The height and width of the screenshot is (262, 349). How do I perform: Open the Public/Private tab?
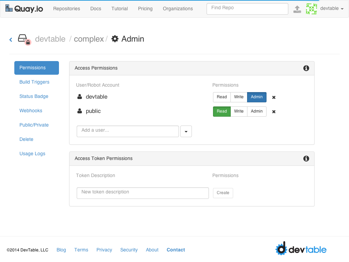pyautogui.click(x=34, y=125)
